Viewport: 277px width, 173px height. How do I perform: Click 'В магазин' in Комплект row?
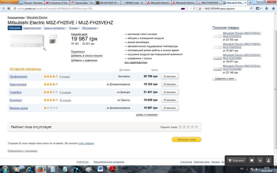pos(170,100)
